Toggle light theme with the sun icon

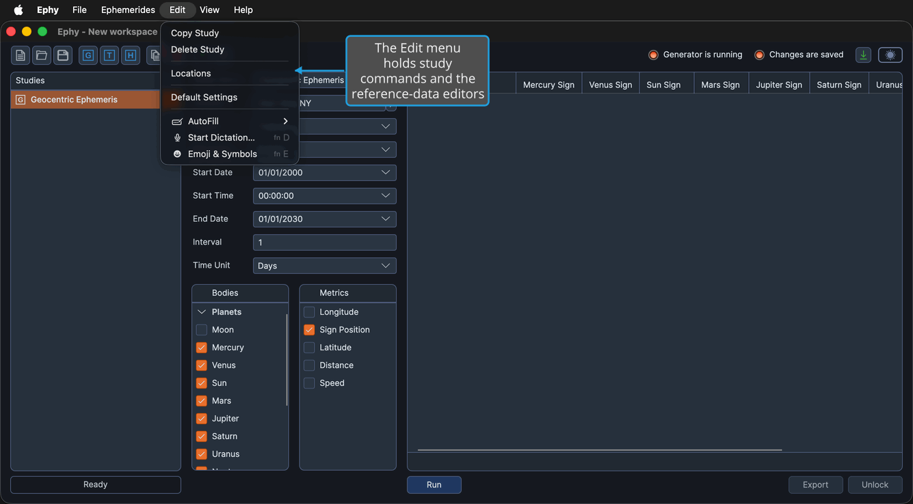(890, 55)
